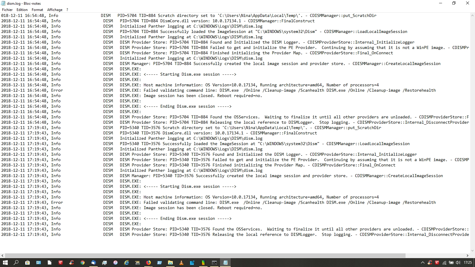Click "Error" in the 17:19:43 log line
Image resolution: width=475 pixels, height=267 pixels.
57,202
